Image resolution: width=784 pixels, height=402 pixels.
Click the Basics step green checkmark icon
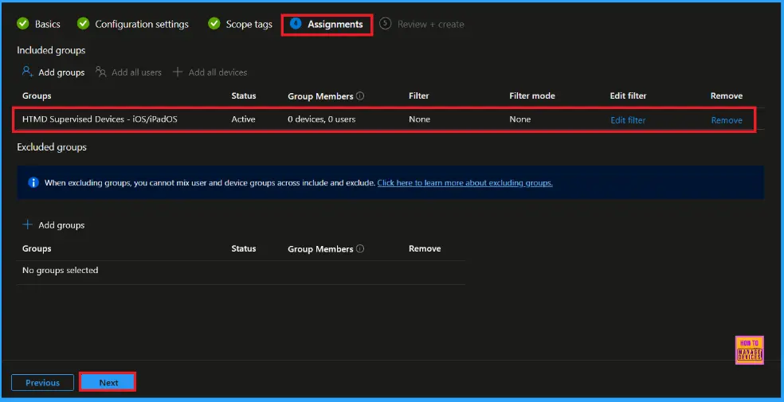coord(23,24)
